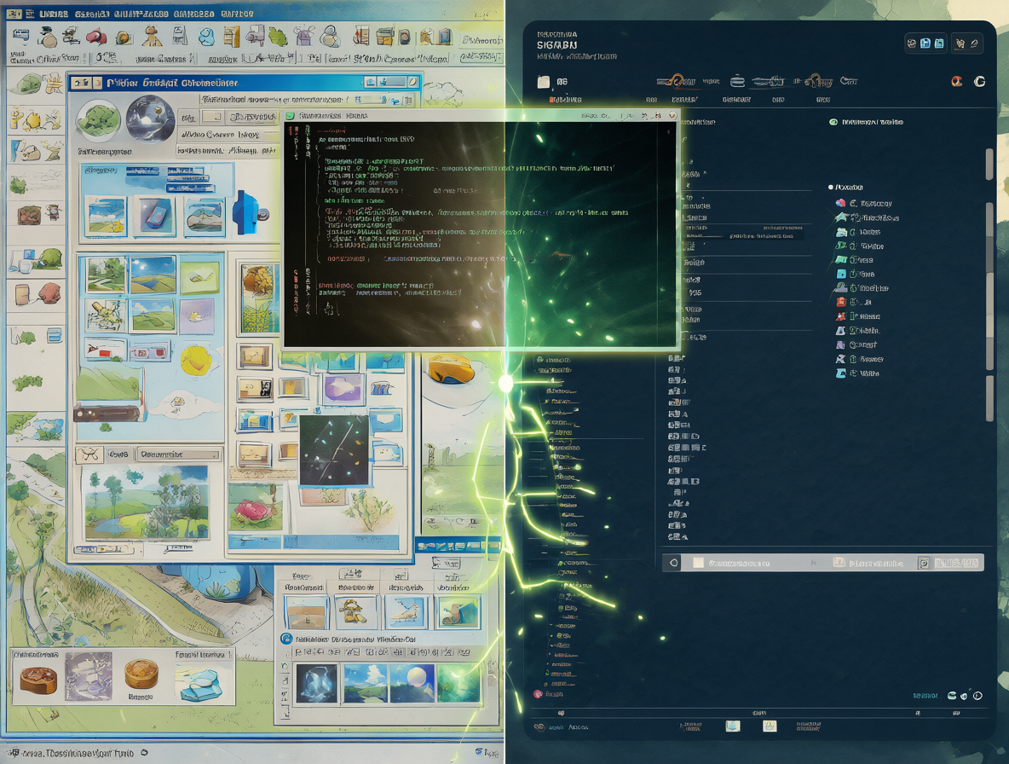Click the green leafy icon in the left app toolbar
The width and height of the screenshot is (1009, 764).
[277, 37]
